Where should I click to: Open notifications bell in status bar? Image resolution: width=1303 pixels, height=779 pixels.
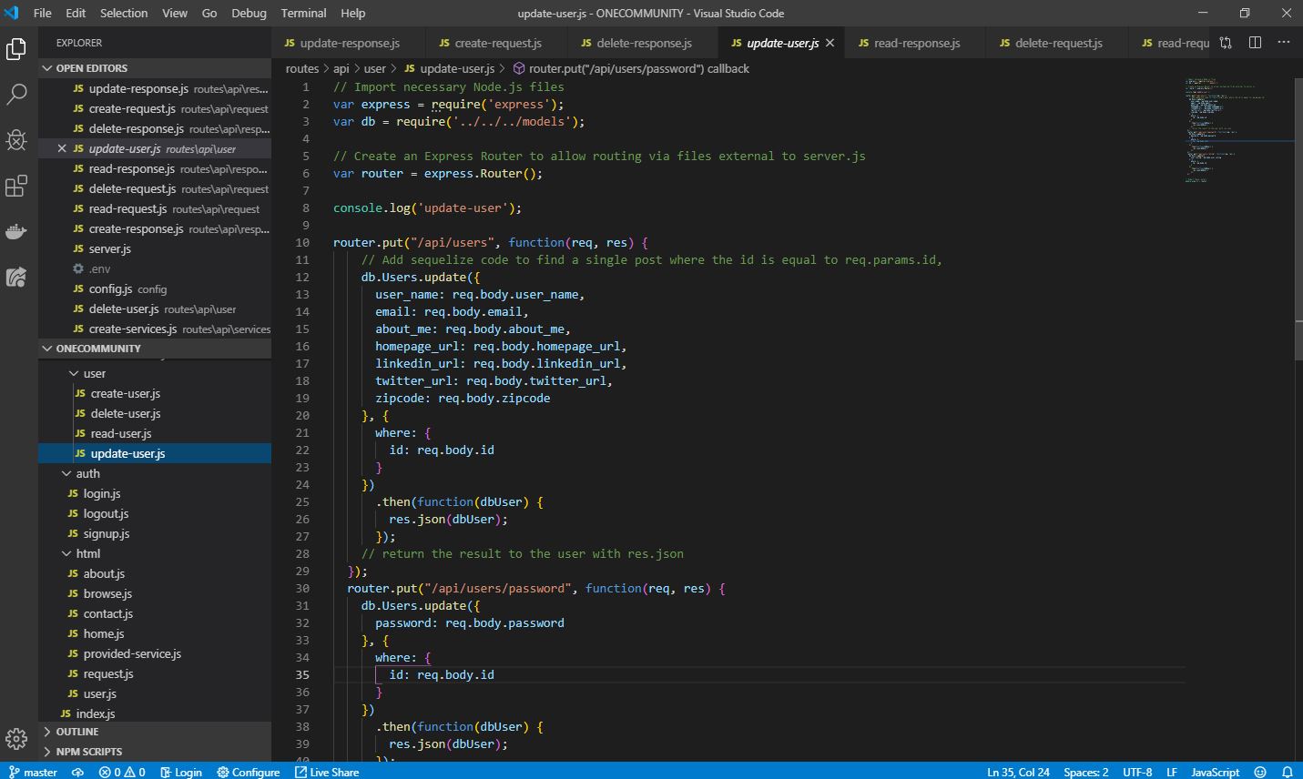coord(1288,772)
